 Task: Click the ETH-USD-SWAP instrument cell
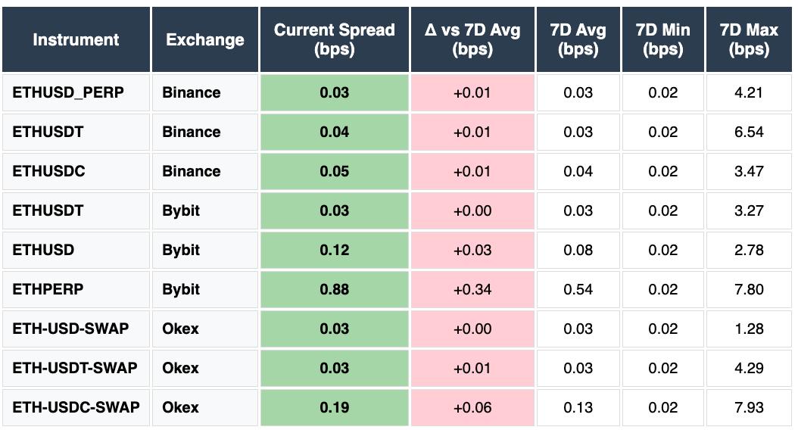[70, 329]
